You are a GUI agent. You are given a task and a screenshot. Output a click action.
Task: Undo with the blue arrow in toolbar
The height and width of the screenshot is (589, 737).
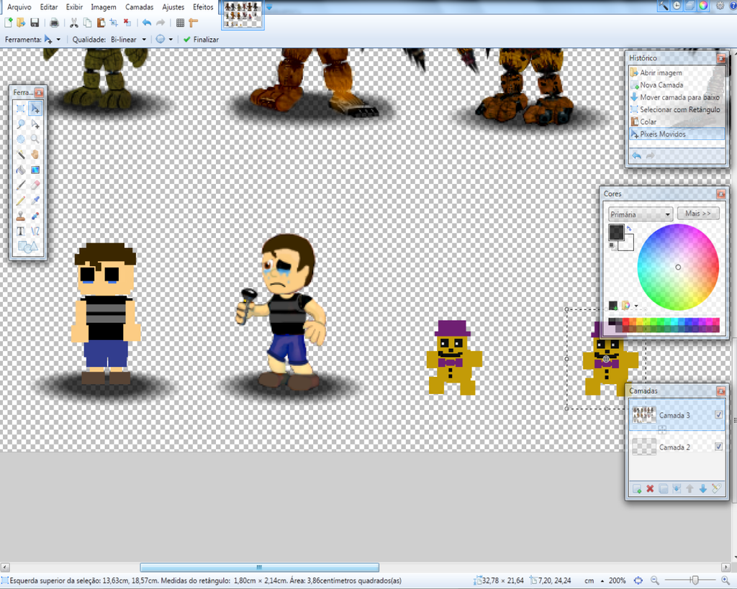(x=147, y=22)
